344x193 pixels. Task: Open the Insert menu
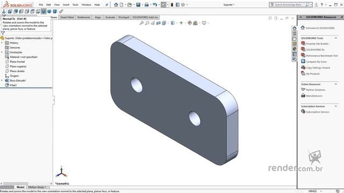point(66,5)
